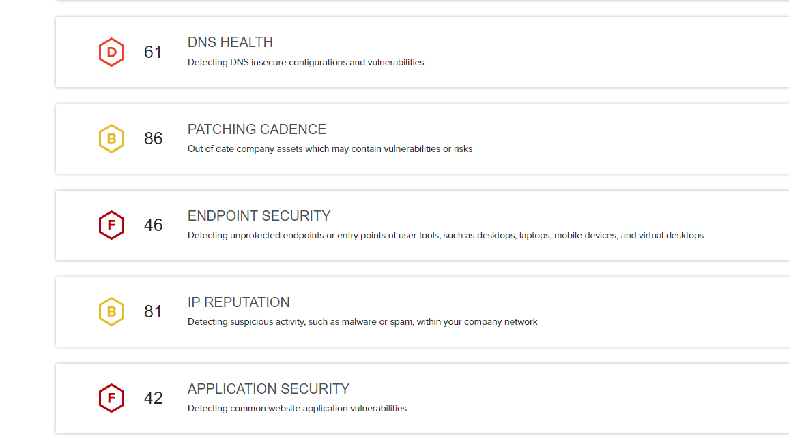Click the Application Security F grade hexagon
The width and height of the screenshot is (789, 442).
pos(111,398)
